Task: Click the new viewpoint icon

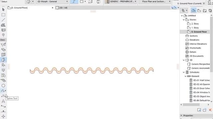Action: [x=205, y=110]
